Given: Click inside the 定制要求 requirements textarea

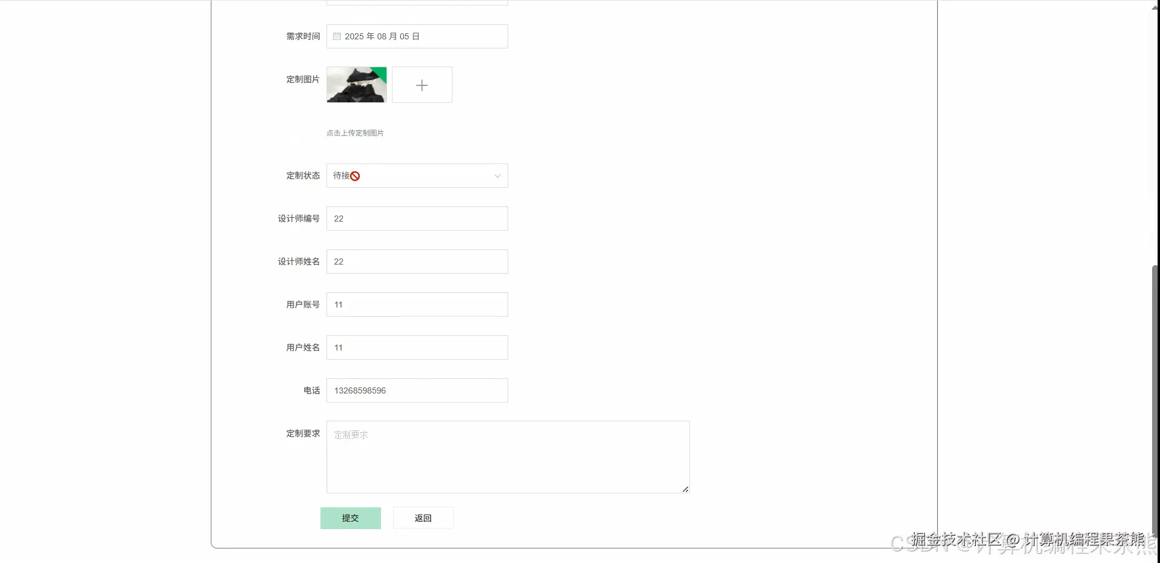Looking at the screenshot, I should (508, 456).
